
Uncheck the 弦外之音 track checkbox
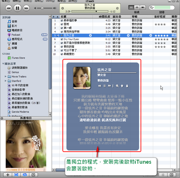[x=62, y=36]
